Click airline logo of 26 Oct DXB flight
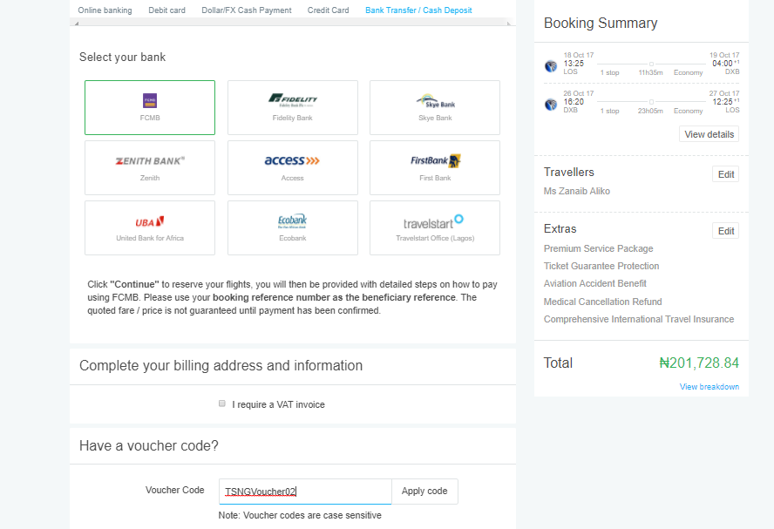This screenshot has width=774, height=529. [551, 104]
